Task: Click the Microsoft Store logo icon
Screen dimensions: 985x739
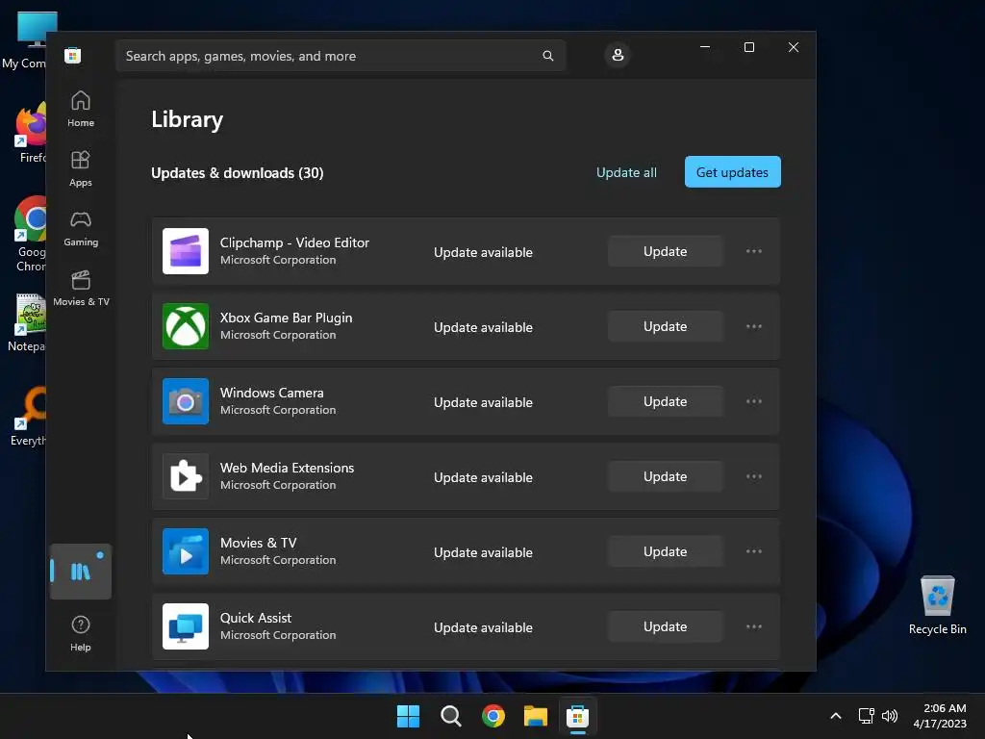Action: [73, 55]
